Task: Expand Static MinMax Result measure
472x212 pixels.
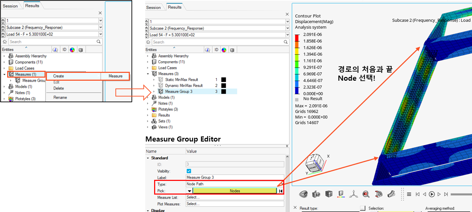Action: tap(154, 80)
